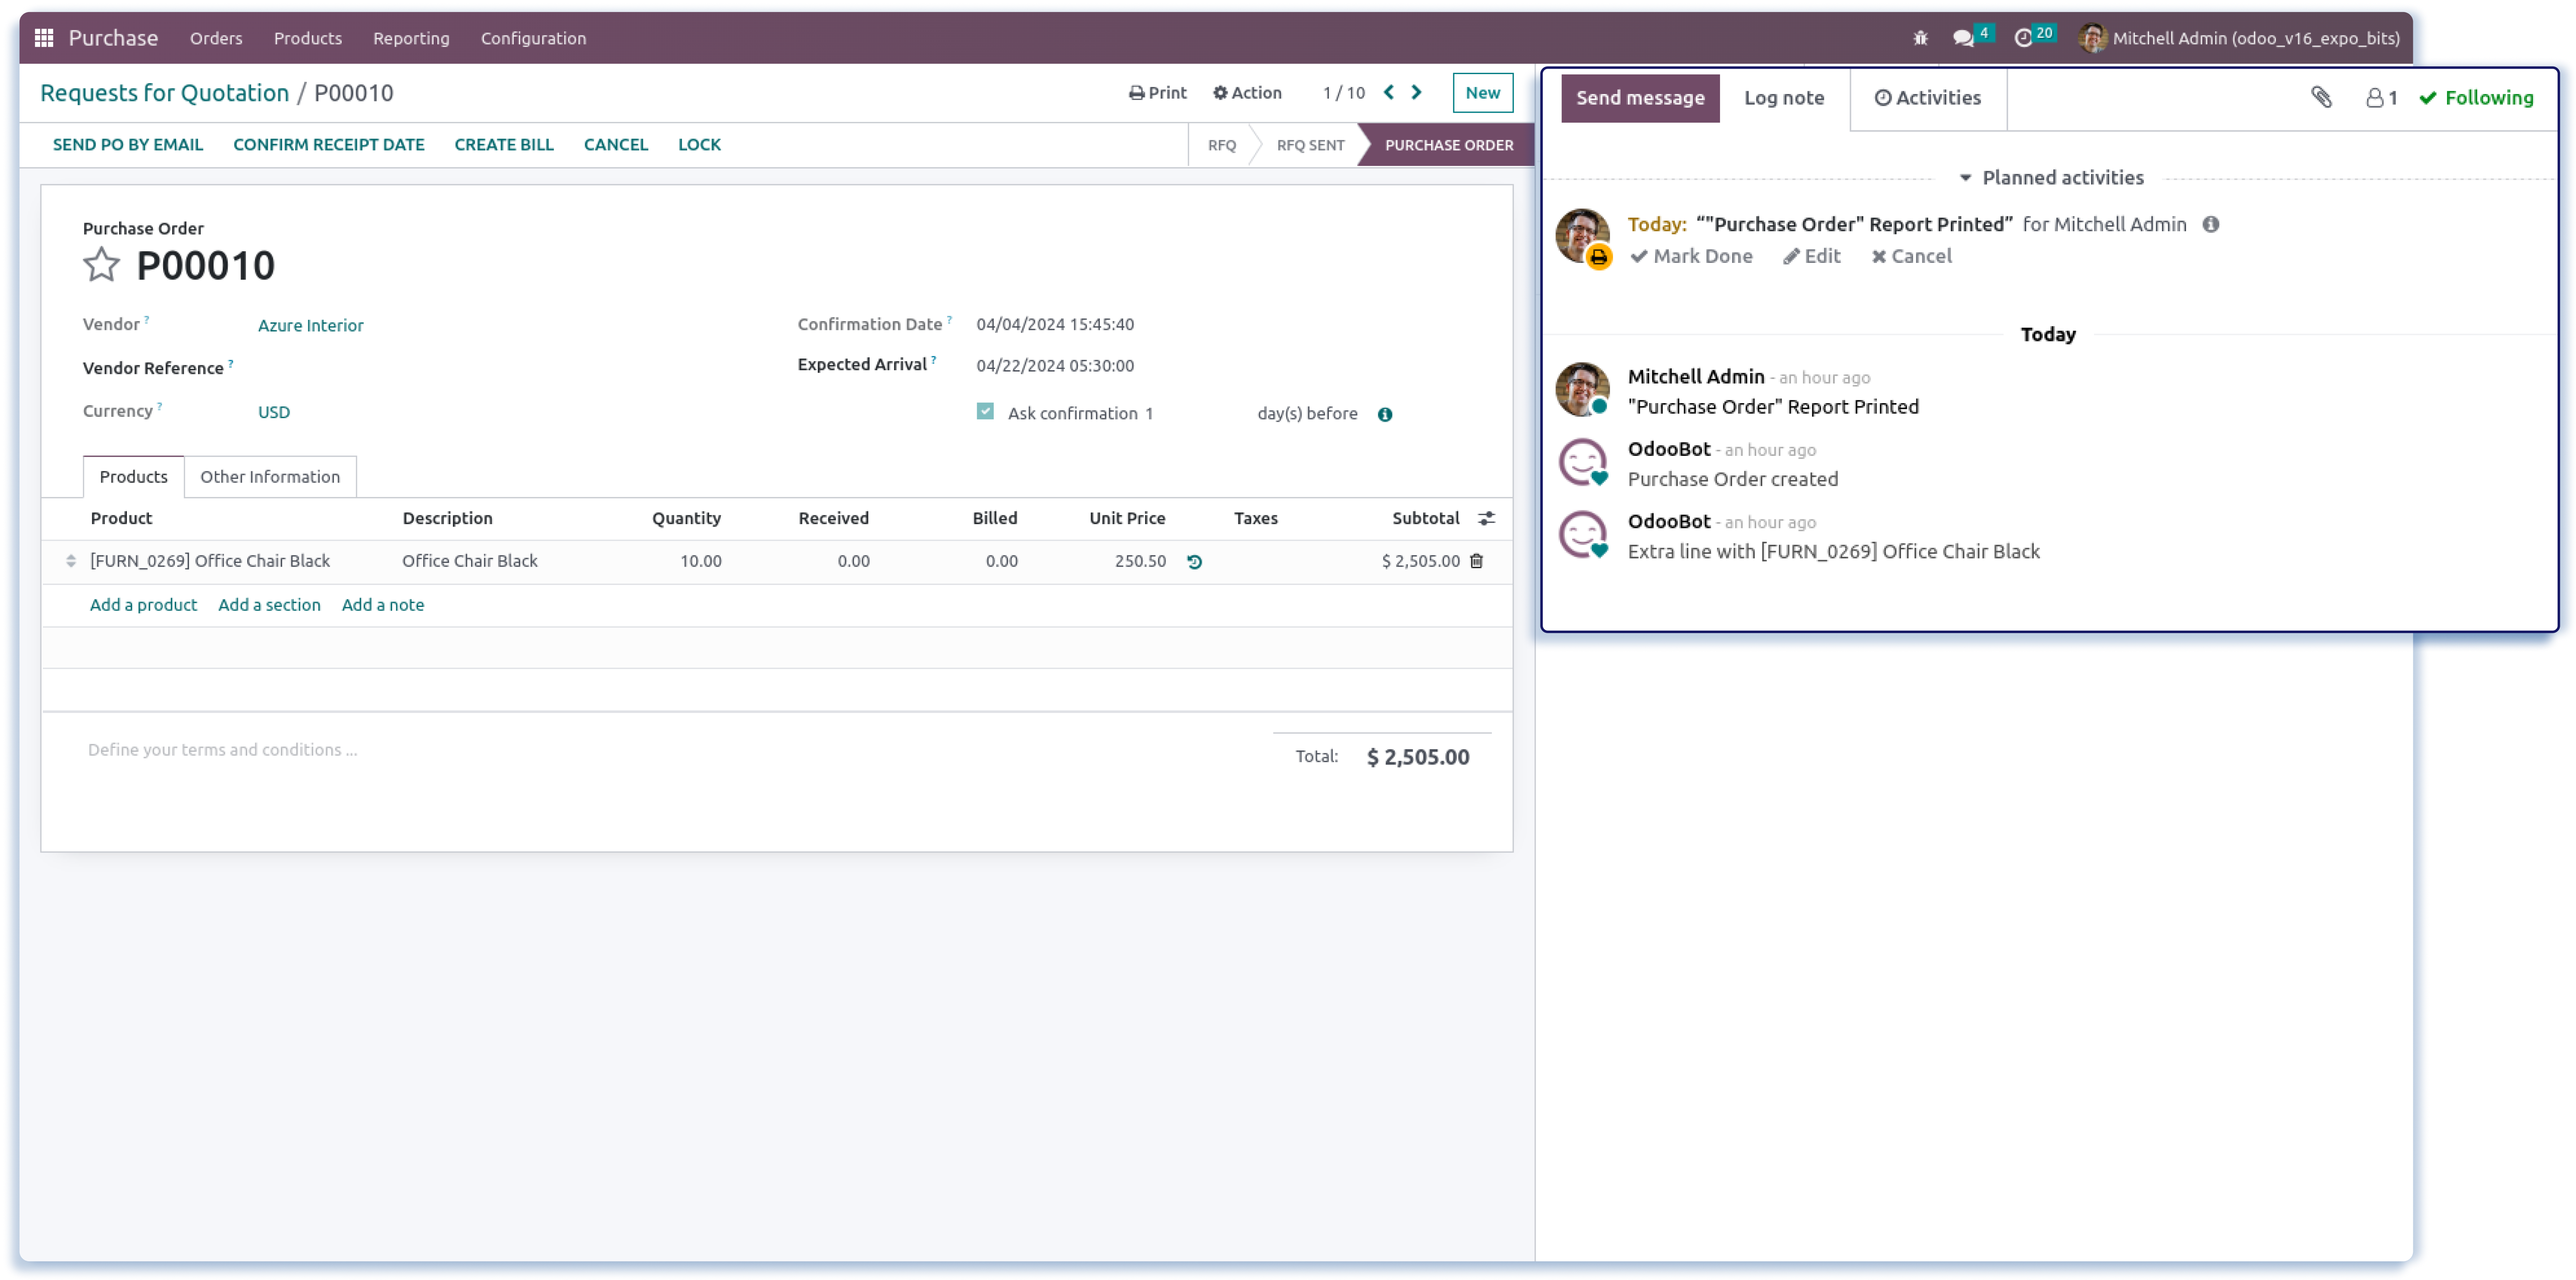
Task: Click the info icon next to day(s) before
Action: (x=1385, y=415)
